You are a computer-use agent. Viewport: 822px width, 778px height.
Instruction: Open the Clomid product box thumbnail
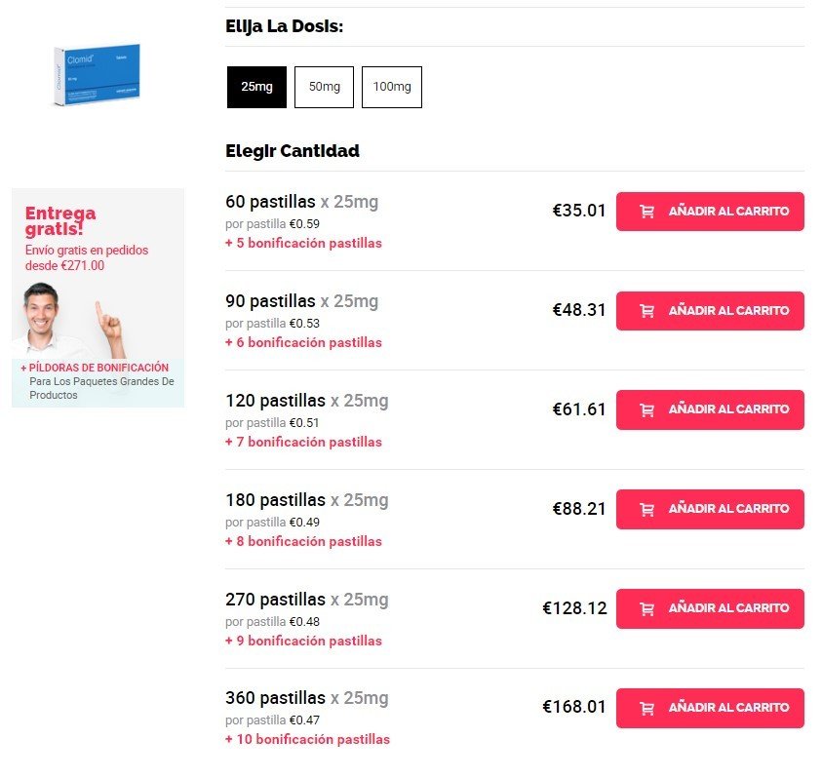tap(97, 75)
